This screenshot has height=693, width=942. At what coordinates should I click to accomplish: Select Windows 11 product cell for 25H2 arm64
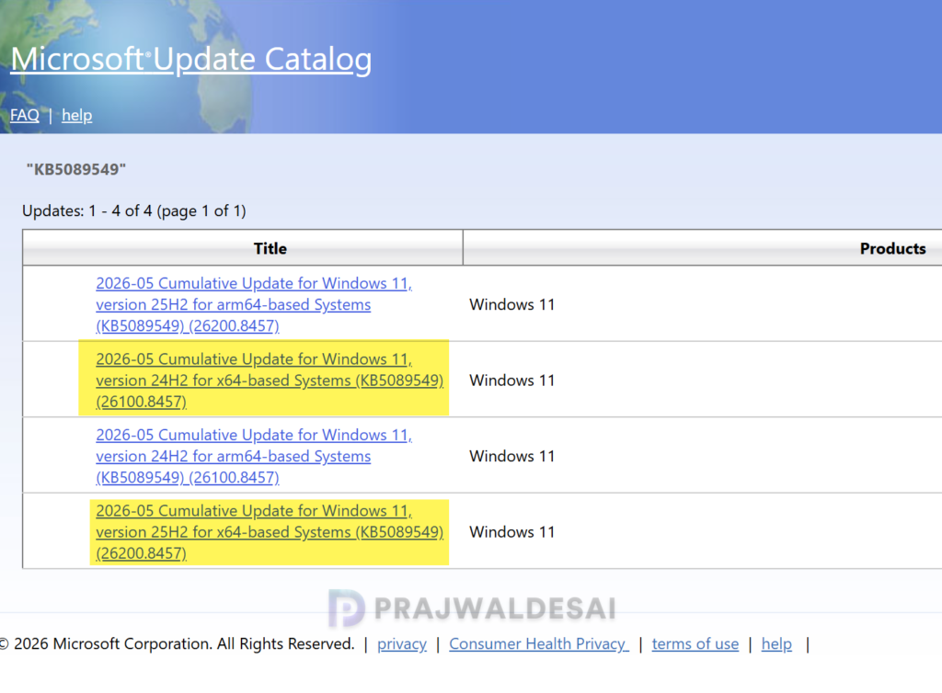511,304
